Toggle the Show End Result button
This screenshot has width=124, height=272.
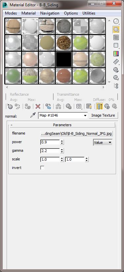(x=100, y=106)
